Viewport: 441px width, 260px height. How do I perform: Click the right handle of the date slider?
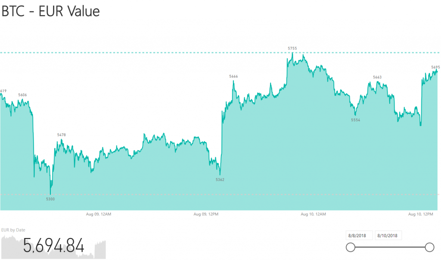click(429, 247)
